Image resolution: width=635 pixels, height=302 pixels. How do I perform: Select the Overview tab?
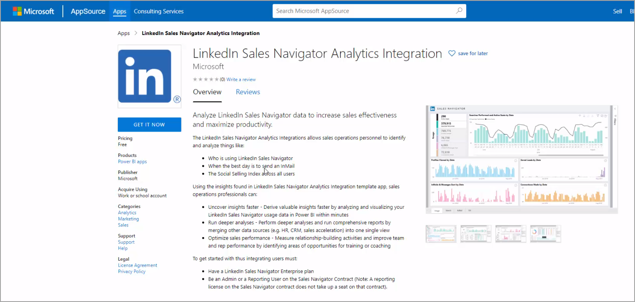coord(207,92)
